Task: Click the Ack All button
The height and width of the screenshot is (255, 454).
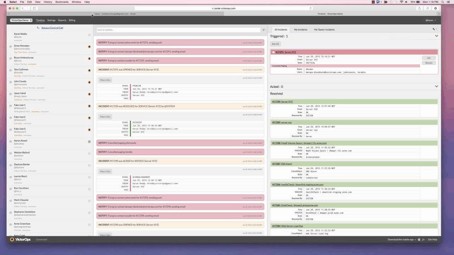Action: 275,44
